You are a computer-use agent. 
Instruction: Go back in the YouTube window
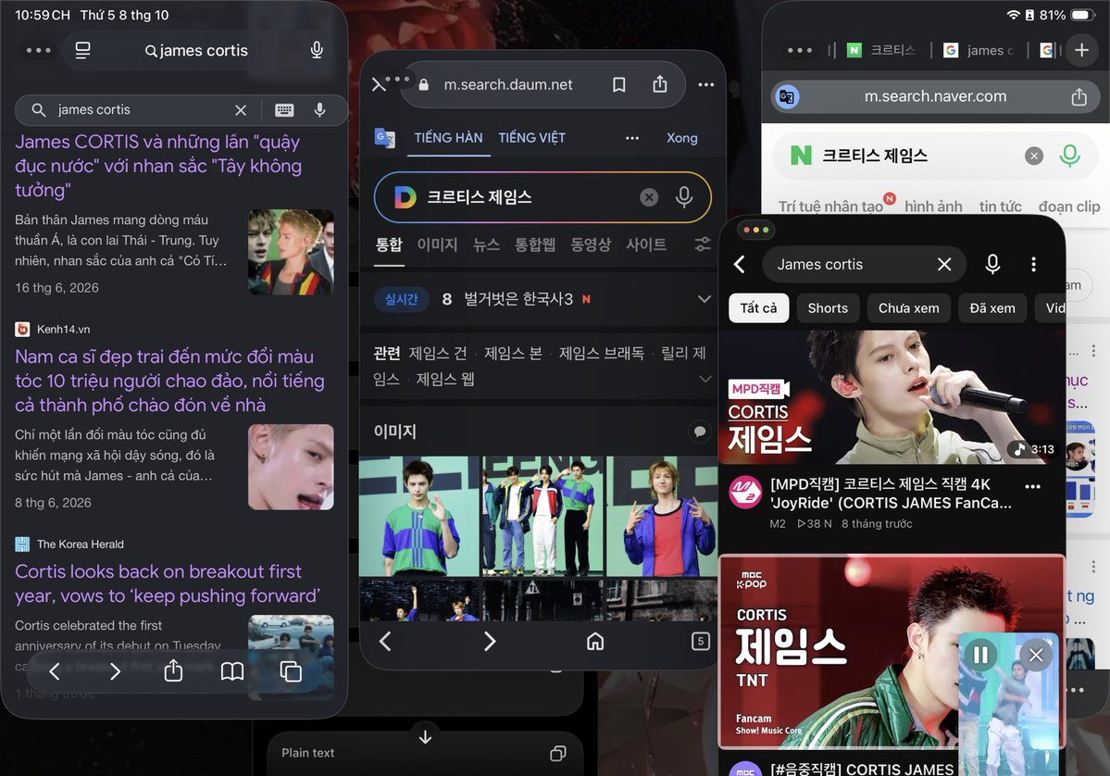(740, 264)
